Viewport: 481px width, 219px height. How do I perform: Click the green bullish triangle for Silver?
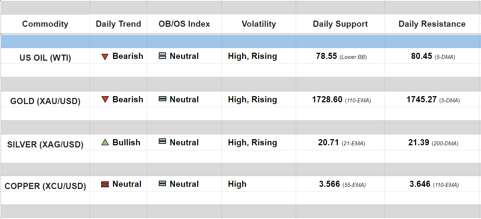105,142
